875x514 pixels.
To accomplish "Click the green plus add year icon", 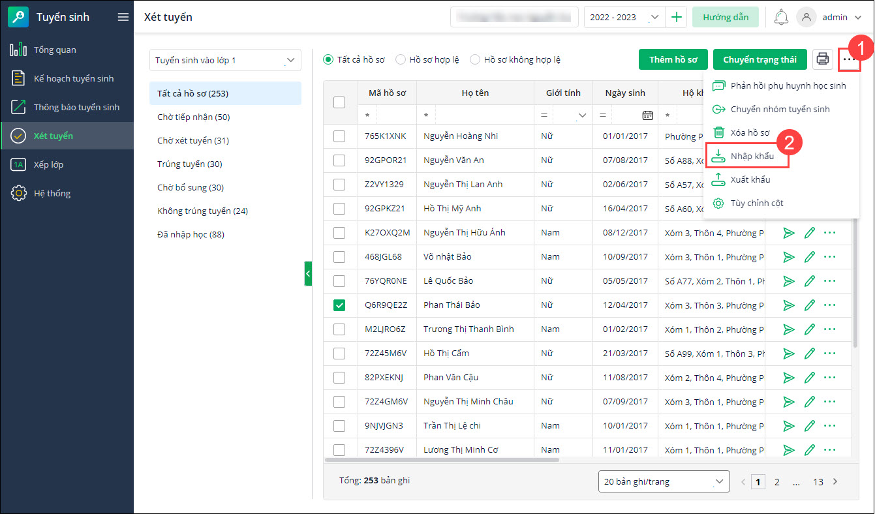I will pos(677,18).
